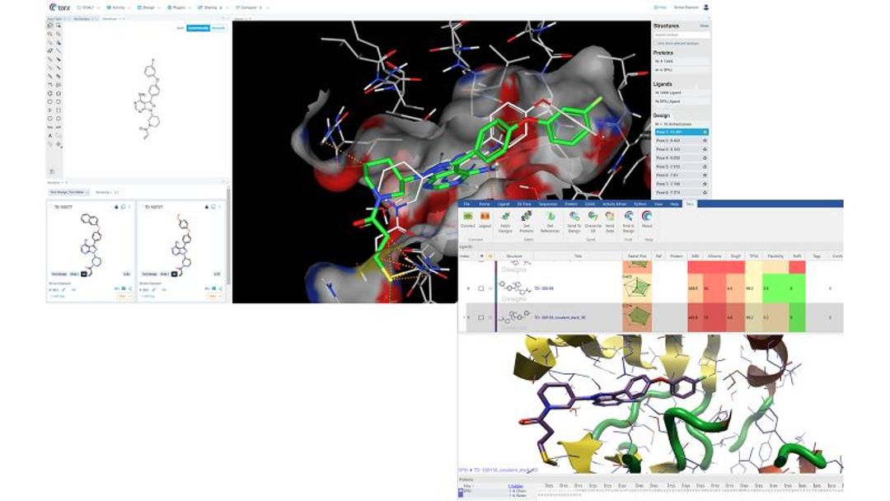Select the Automatically save toggle button
Image resolution: width=890 pixels, height=501 pixels.
tap(198, 28)
